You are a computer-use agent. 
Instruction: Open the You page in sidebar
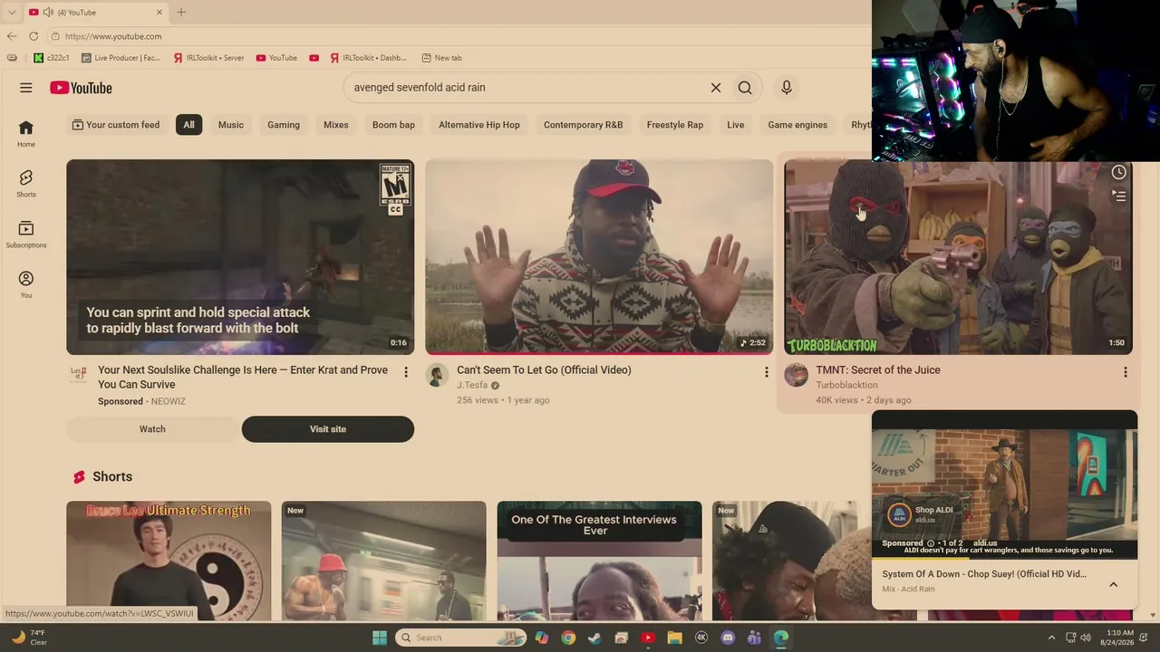point(26,284)
